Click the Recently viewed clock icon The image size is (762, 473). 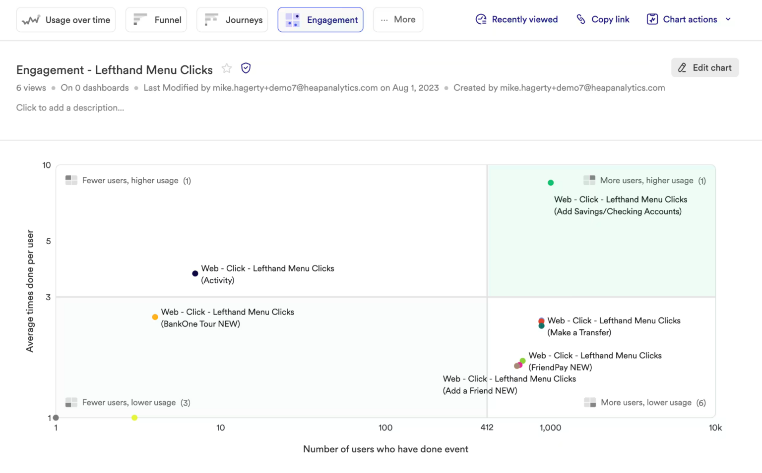(480, 19)
